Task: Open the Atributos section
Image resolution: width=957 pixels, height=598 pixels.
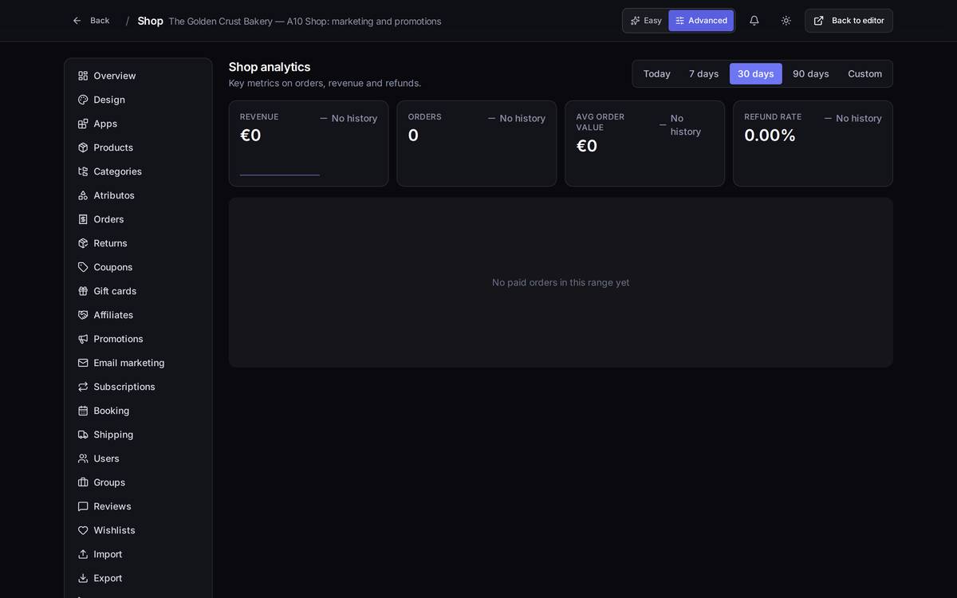Action: [138, 195]
